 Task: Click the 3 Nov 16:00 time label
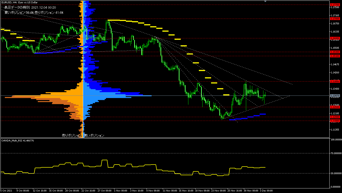(x=137, y=190)
